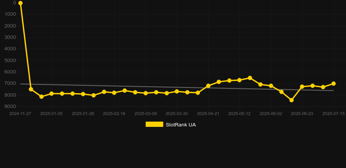This screenshot has width=346, height=168.
Task: Toggle the SlotRank UA legend color swatch
Action: coord(155,124)
